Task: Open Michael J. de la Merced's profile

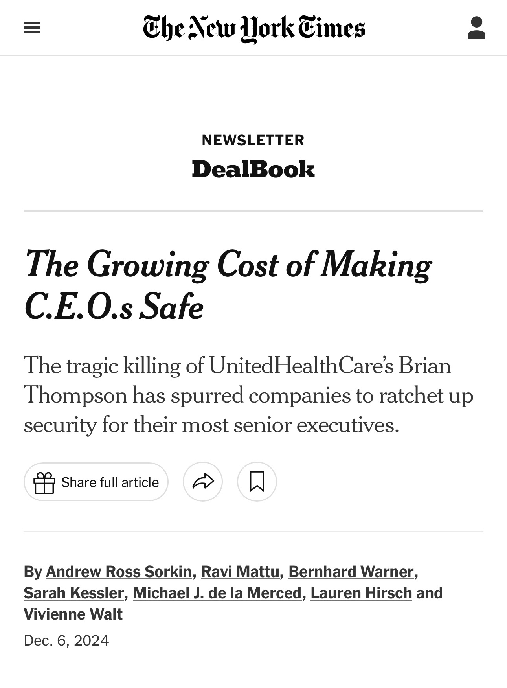Action: pos(217,593)
